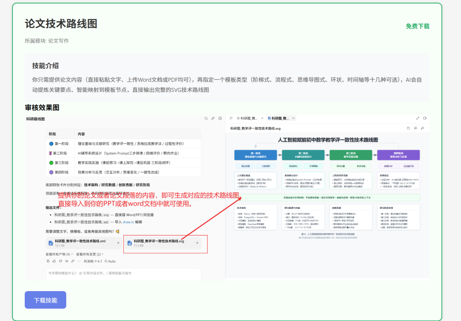Click the svg image file icon
This screenshot has width=461, height=321.
click(129, 243)
